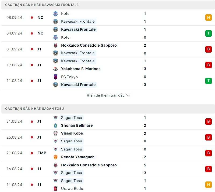This screenshot has width=215, height=192.
Task: Click the EMP competition label on 21.08.24
Action: (x=42, y=153)
